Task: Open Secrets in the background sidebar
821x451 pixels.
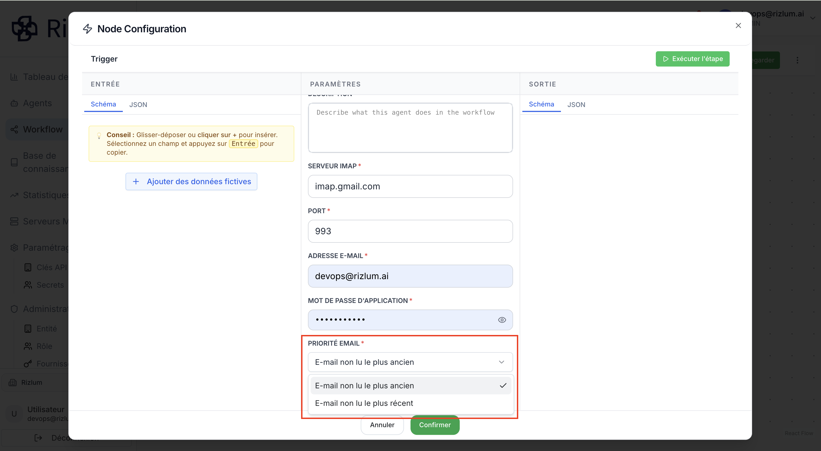Action: click(45, 285)
